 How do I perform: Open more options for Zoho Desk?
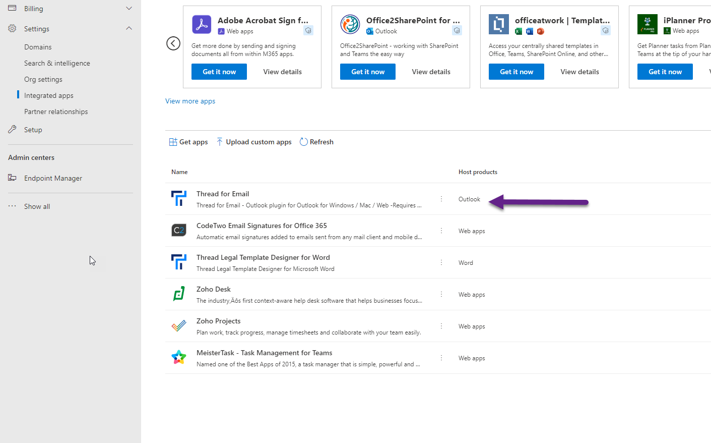441,294
